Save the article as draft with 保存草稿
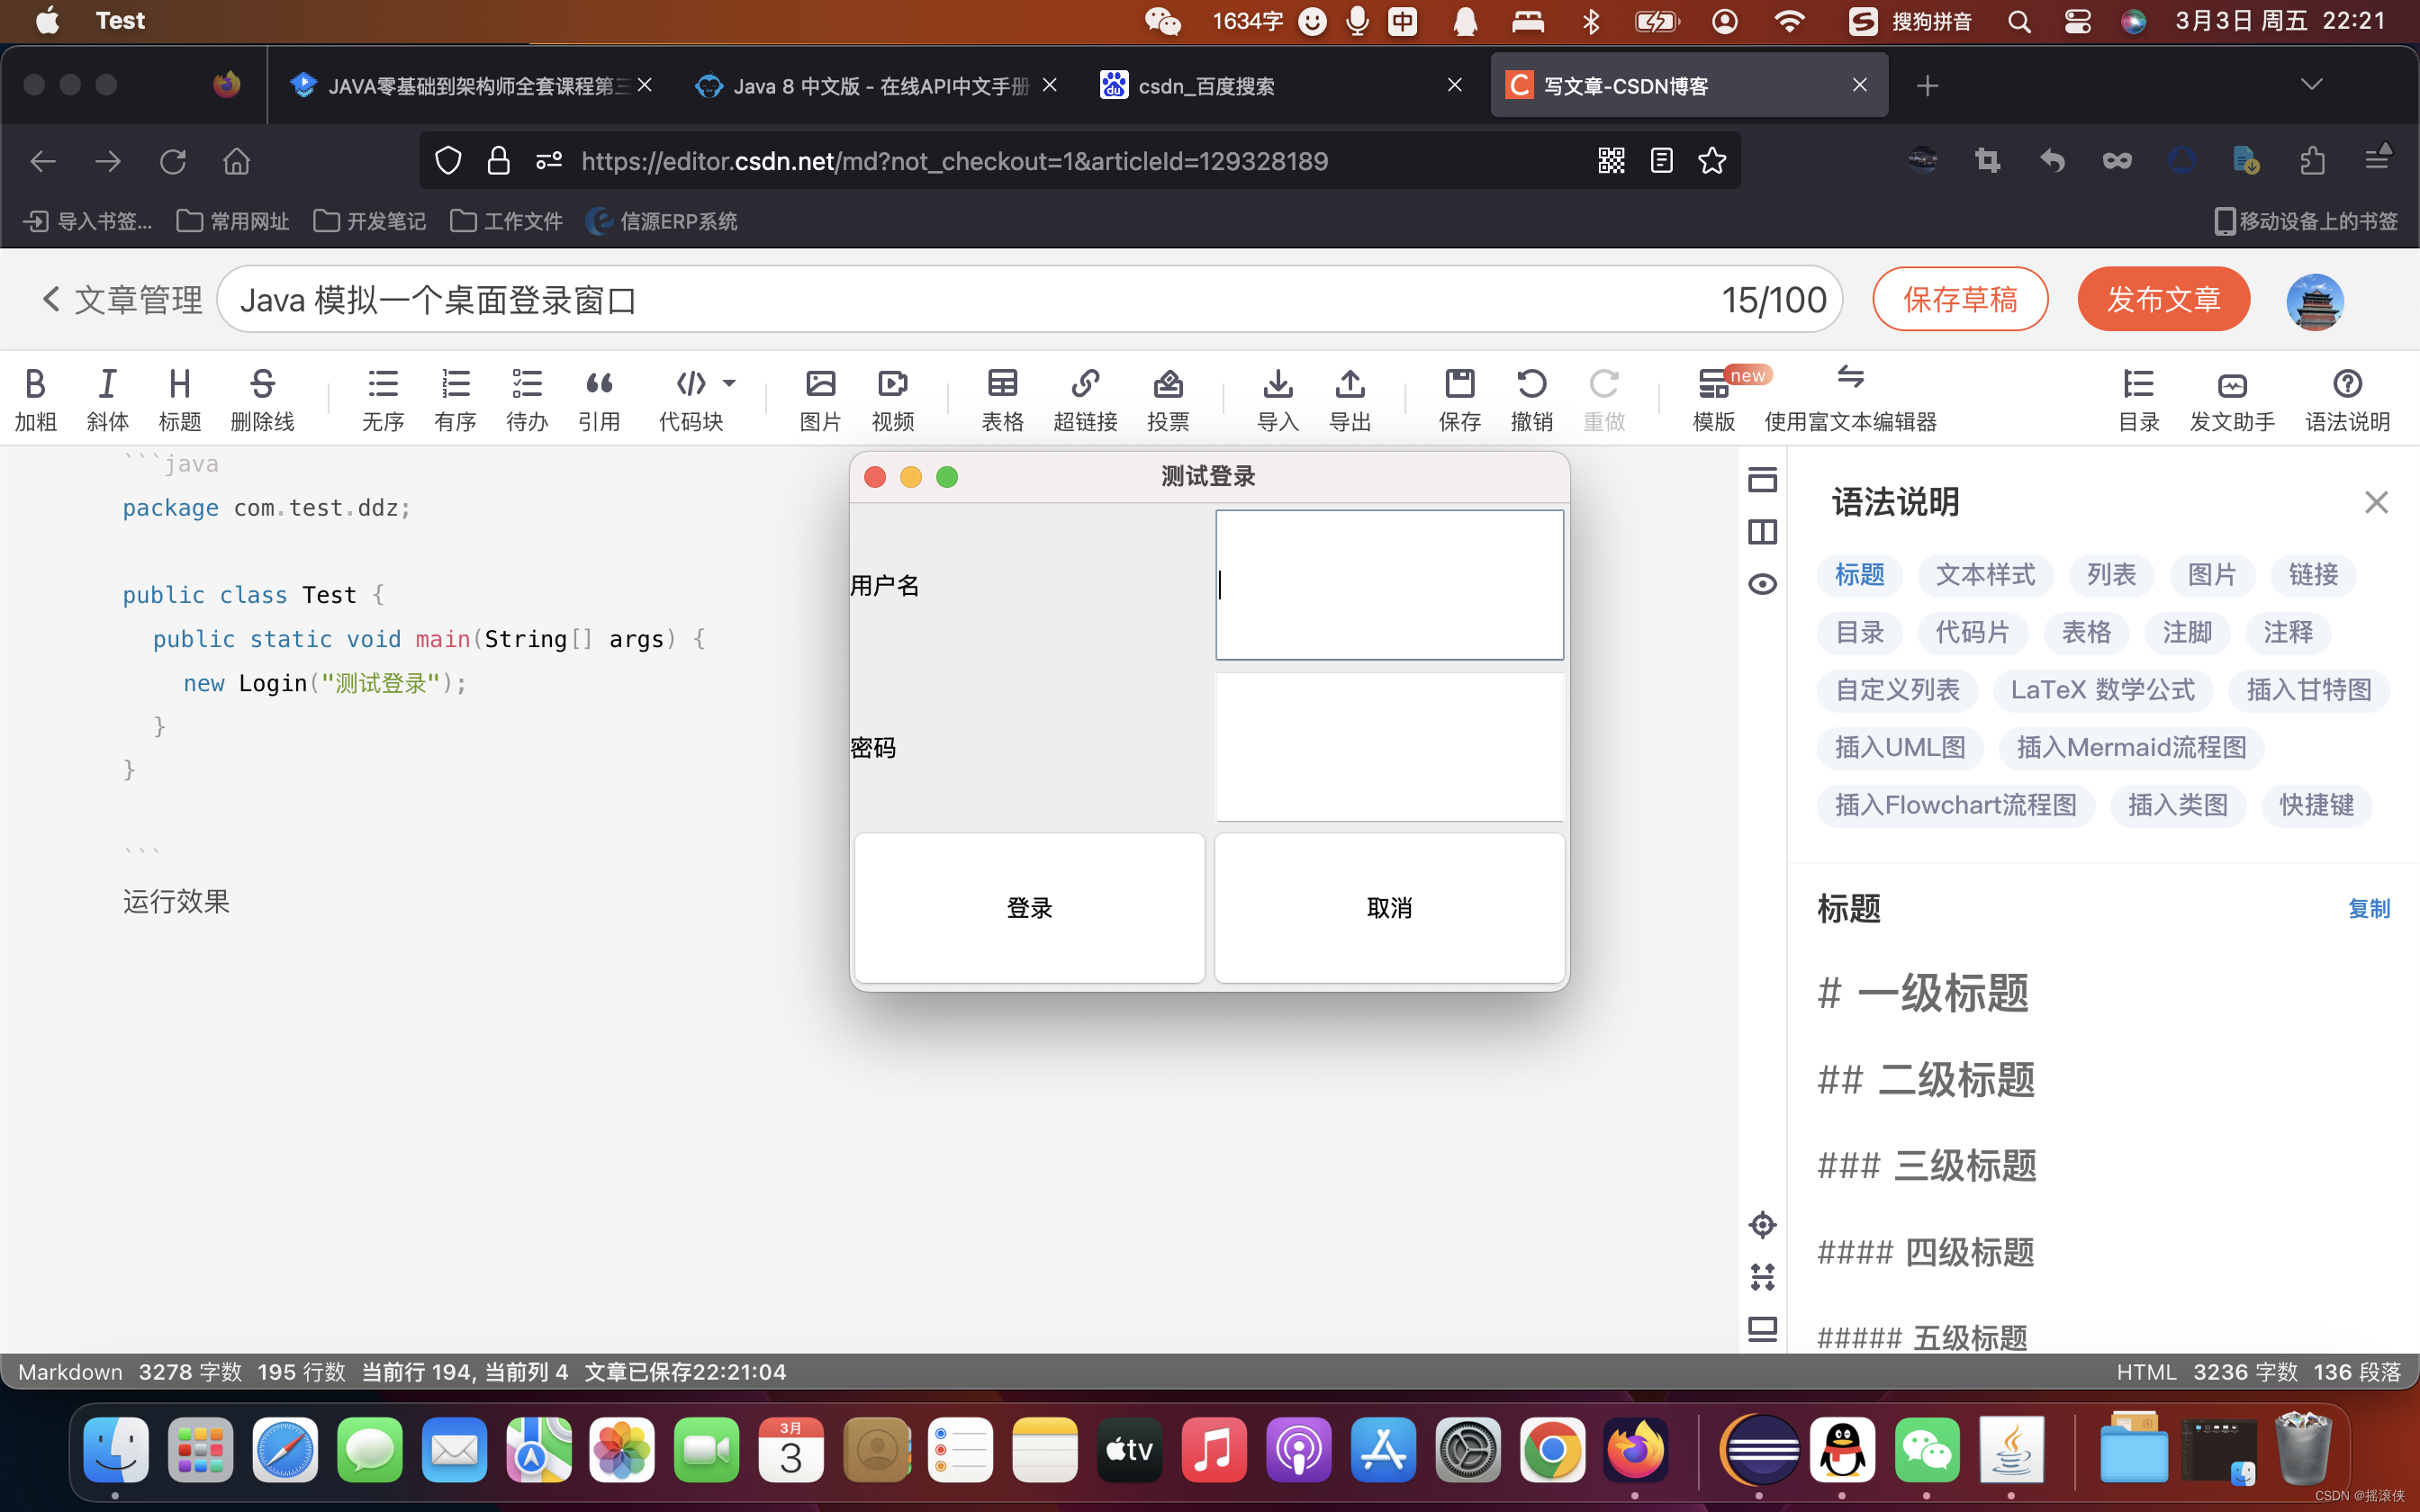2420x1512 pixels. tap(1959, 298)
